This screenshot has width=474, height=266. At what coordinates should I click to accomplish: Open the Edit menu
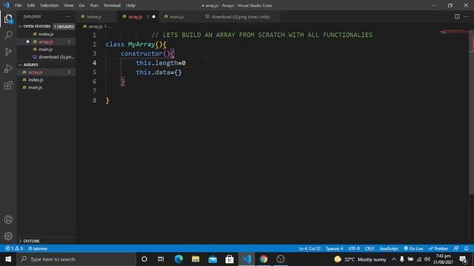click(31, 5)
